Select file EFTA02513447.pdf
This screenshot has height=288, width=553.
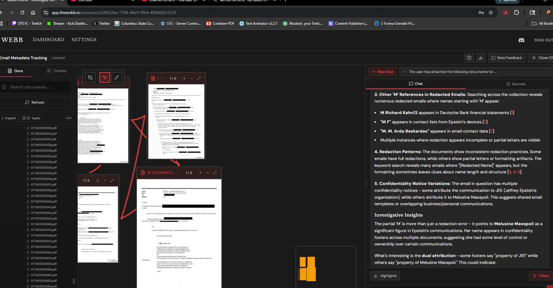pos(43,230)
